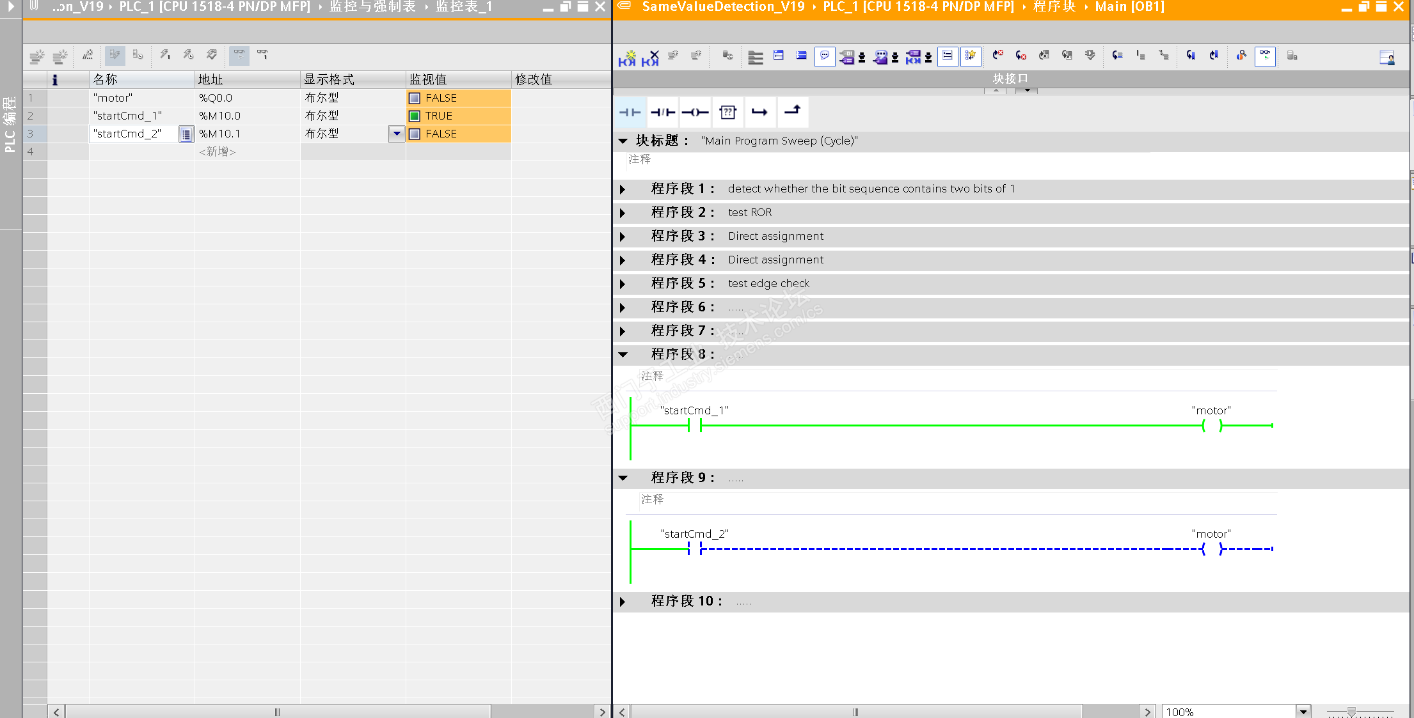Viewport: 1414px width, 718px height.
Task: Insert a normally closed contact
Action: pyautogui.click(x=663, y=113)
